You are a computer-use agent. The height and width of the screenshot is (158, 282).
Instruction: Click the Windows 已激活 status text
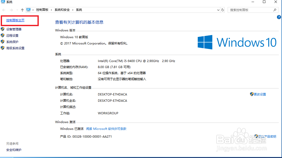(72, 129)
